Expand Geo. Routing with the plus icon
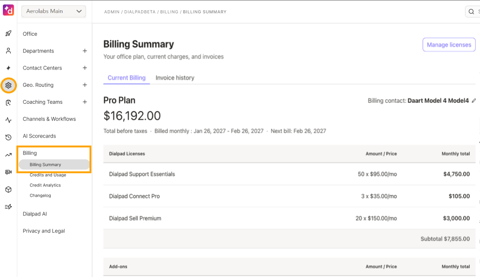 coord(85,85)
